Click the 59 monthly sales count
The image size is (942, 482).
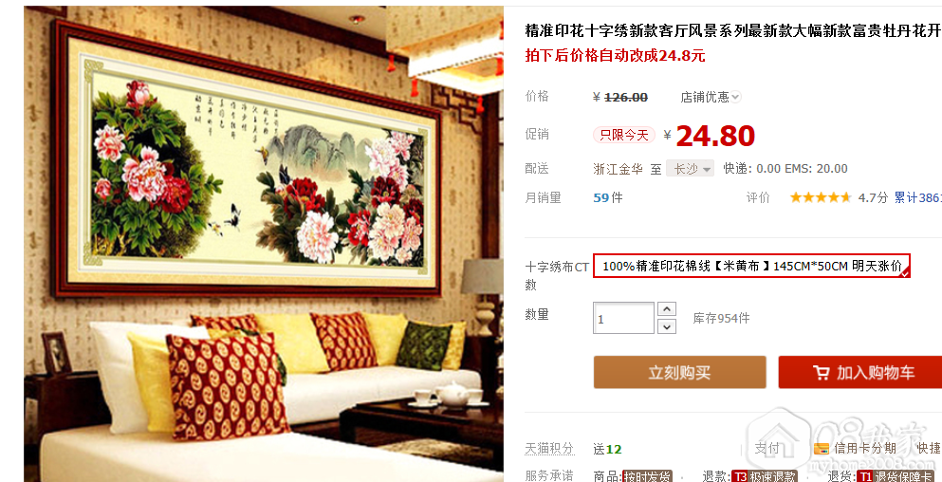[x=600, y=197]
